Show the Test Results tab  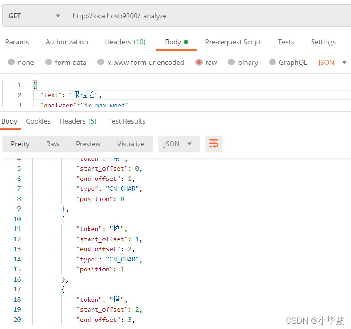(127, 121)
